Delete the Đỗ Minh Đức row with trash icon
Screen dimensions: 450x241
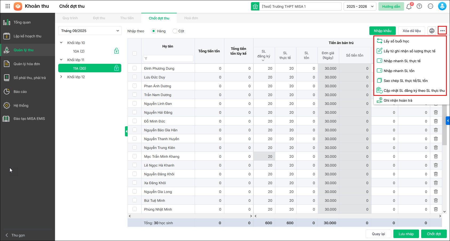[x=436, y=121]
